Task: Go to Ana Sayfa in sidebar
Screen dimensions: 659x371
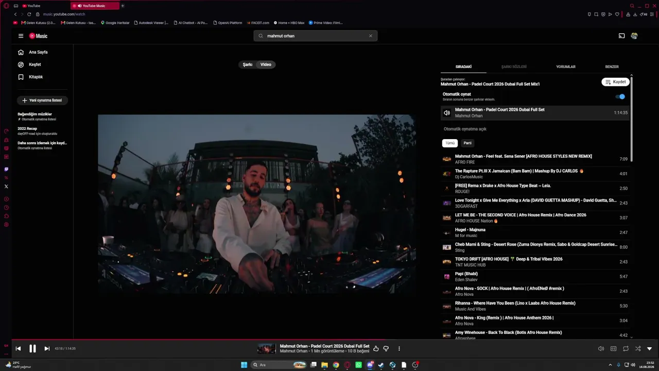Action: (38, 52)
